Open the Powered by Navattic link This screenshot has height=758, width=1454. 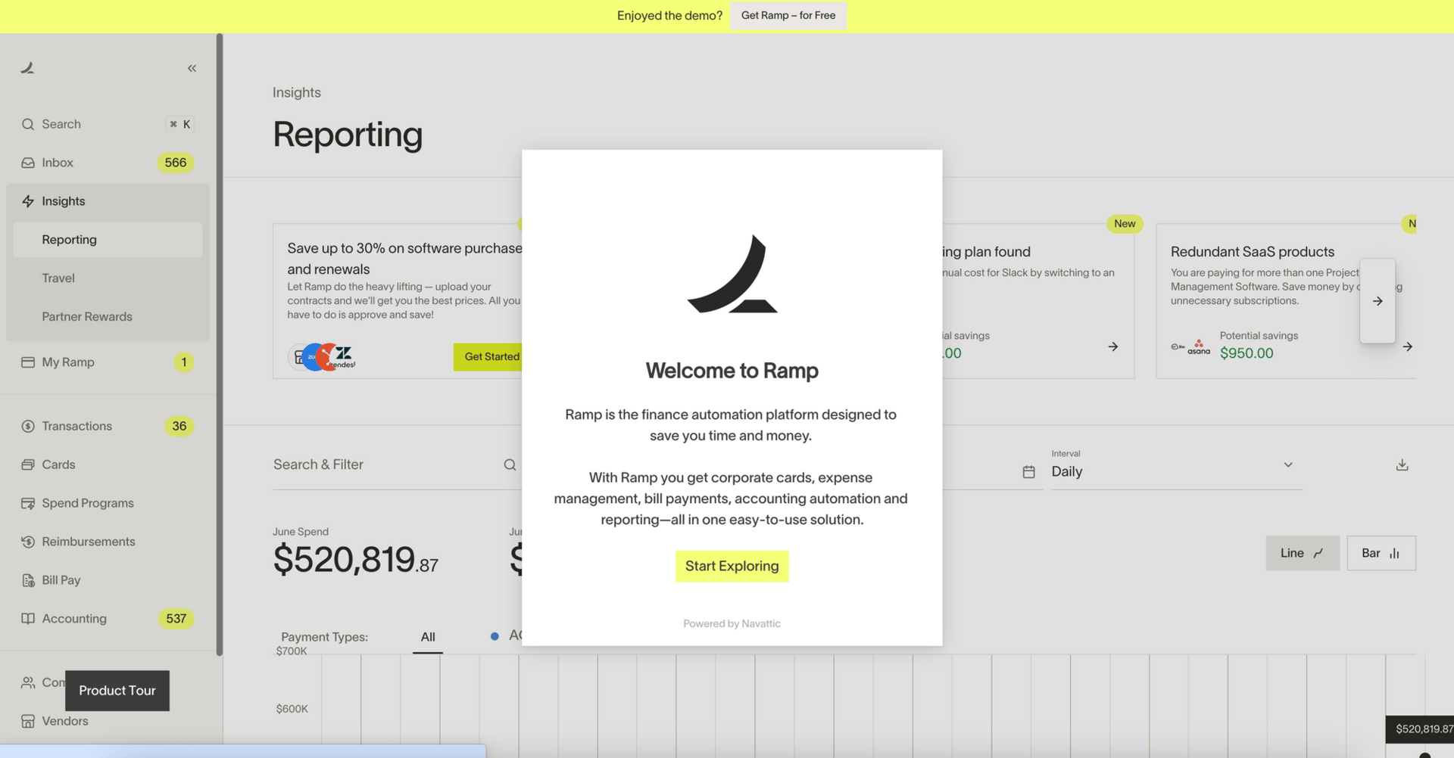[732, 624]
